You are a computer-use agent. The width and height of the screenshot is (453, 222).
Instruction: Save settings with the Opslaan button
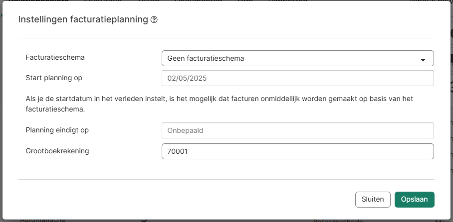[415, 199]
